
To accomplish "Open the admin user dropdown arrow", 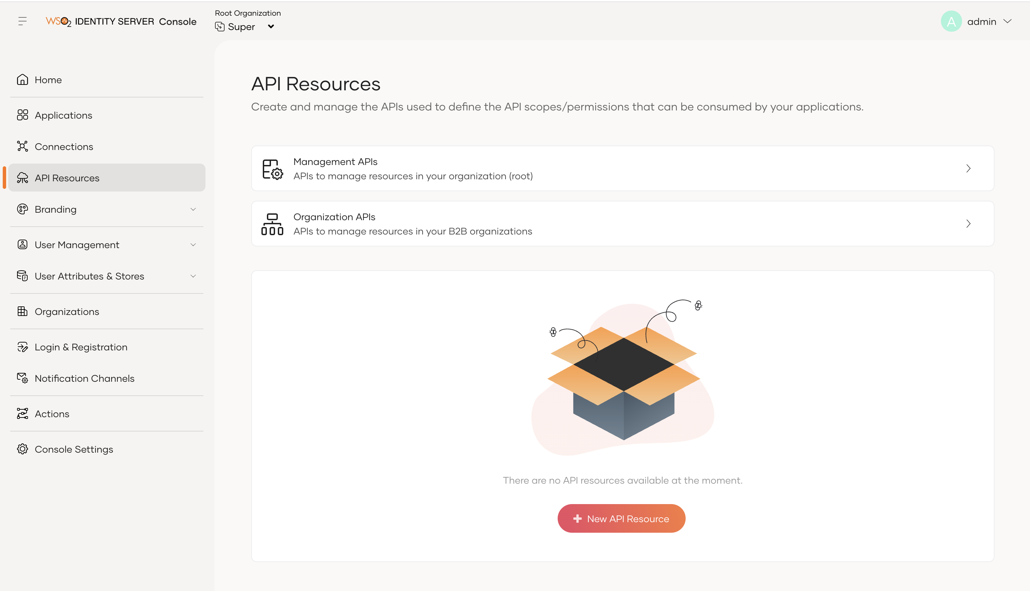I will [1007, 21].
